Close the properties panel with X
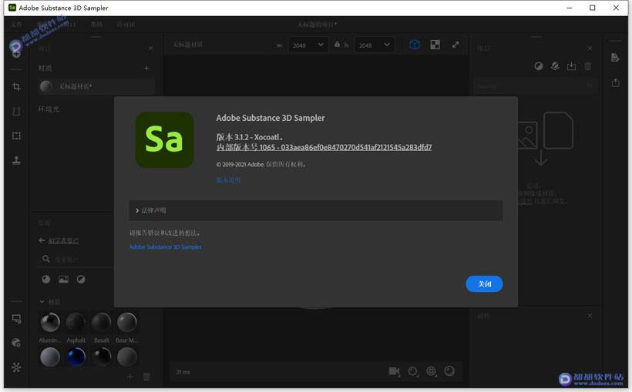 click(x=590, y=316)
